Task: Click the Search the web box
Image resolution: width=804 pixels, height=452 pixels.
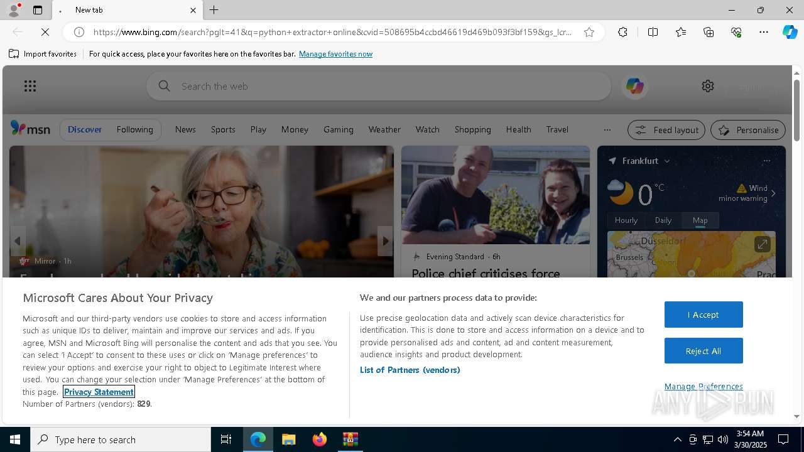Action: click(x=379, y=86)
